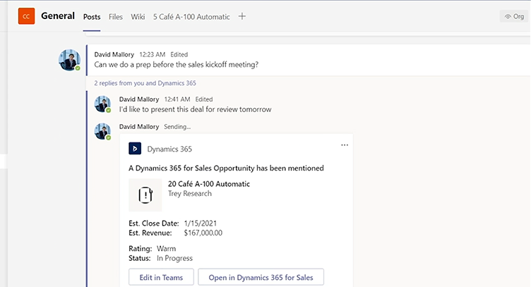Click the Warm rating value

tap(166, 249)
